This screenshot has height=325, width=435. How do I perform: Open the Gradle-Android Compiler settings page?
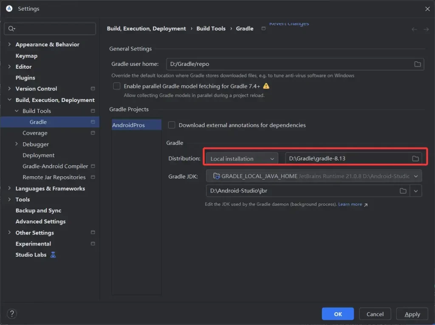(55, 167)
